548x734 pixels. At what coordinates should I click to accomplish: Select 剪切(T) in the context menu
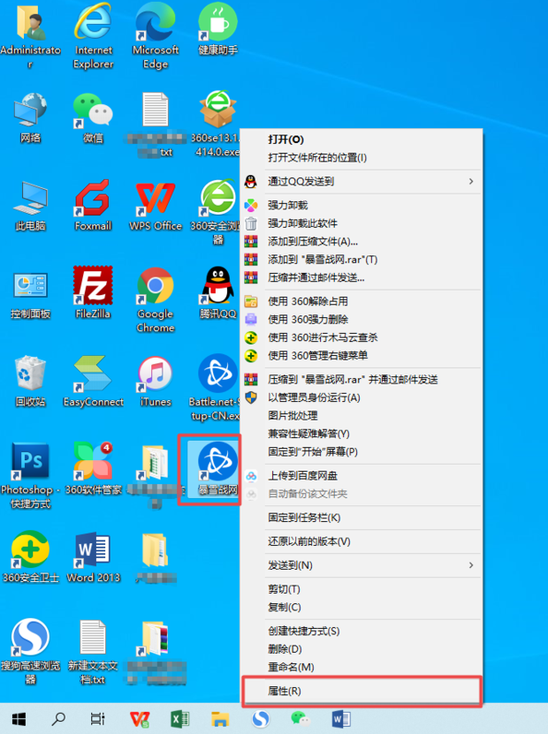(x=361, y=589)
